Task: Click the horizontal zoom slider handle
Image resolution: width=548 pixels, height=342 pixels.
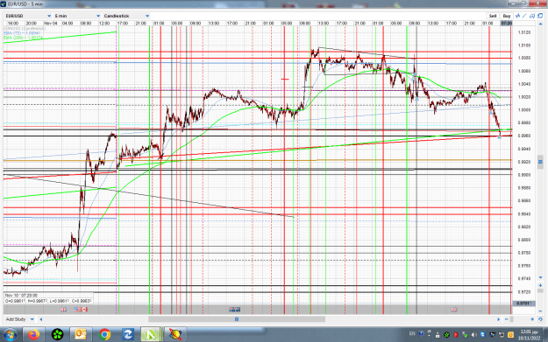Action: 512,319
